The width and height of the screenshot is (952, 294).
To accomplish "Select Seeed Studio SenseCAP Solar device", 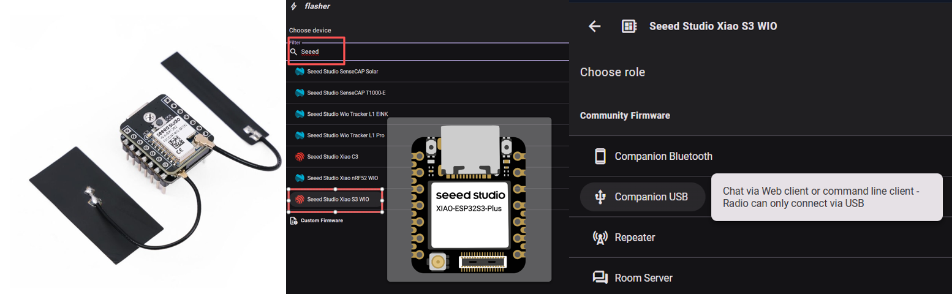I will tap(342, 72).
